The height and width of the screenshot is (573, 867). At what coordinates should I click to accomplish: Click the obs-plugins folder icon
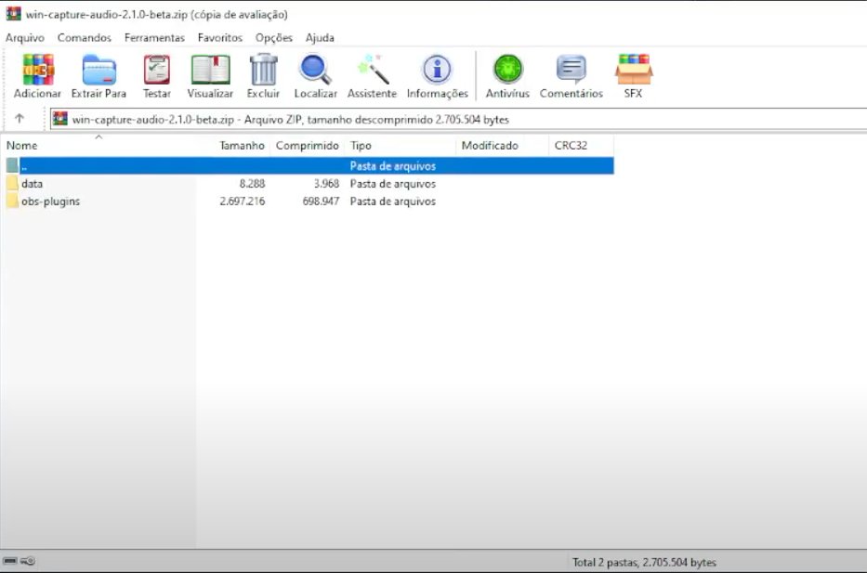pyautogui.click(x=12, y=202)
